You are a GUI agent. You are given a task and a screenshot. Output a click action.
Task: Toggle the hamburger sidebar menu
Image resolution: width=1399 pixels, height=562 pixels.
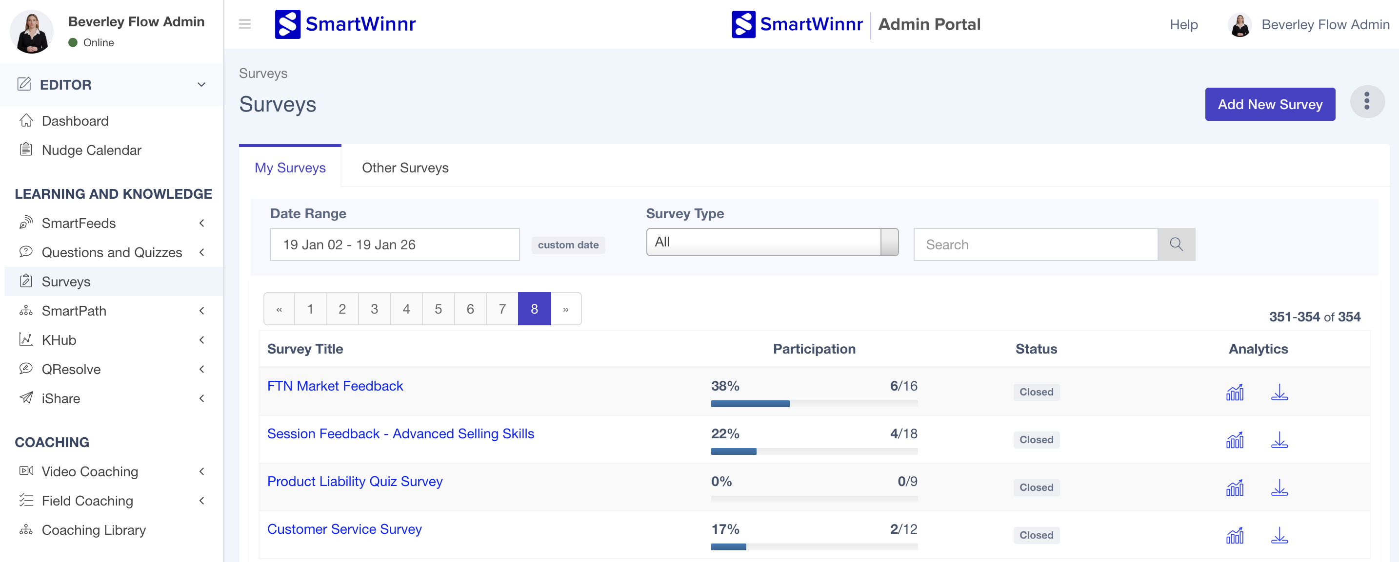coord(245,24)
